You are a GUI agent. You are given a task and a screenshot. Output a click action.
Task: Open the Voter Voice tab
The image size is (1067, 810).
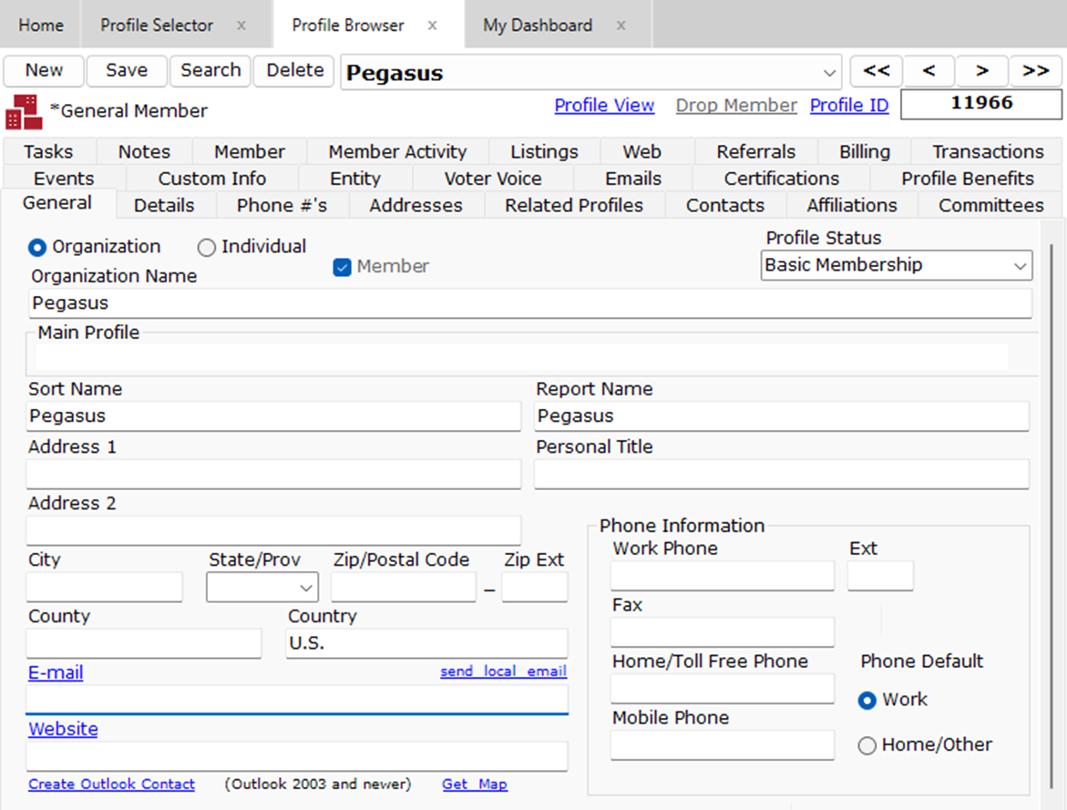tap(491, 179)
